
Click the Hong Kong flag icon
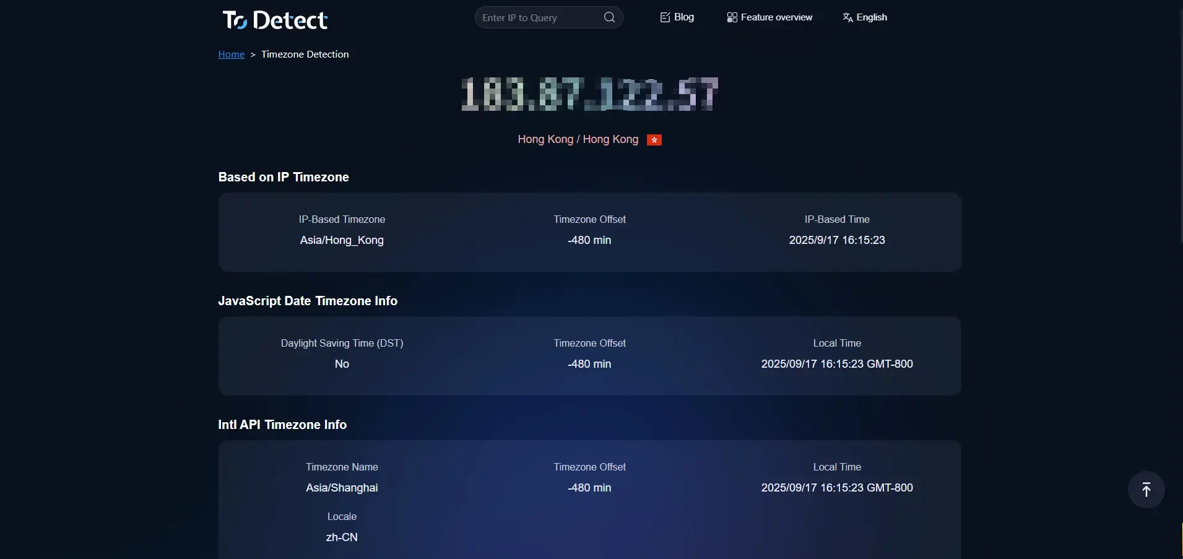pyautogui.click(x=654, y=140)
